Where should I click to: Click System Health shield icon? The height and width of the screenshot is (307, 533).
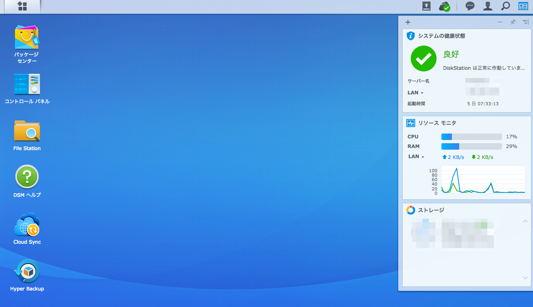pos(411,36)
